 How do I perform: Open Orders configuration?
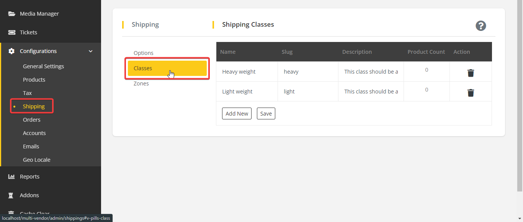31,120
